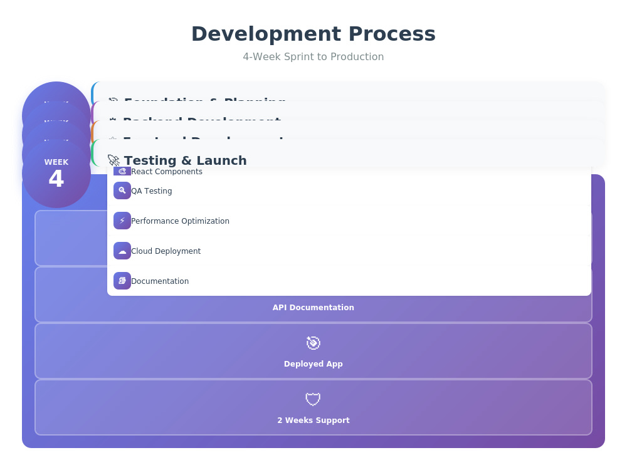Click the Deployed App deliverable card

(x=313, y=351)
